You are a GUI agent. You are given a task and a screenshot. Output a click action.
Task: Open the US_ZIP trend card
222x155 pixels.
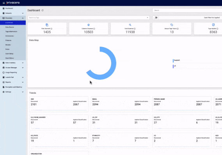pos(120,123)
